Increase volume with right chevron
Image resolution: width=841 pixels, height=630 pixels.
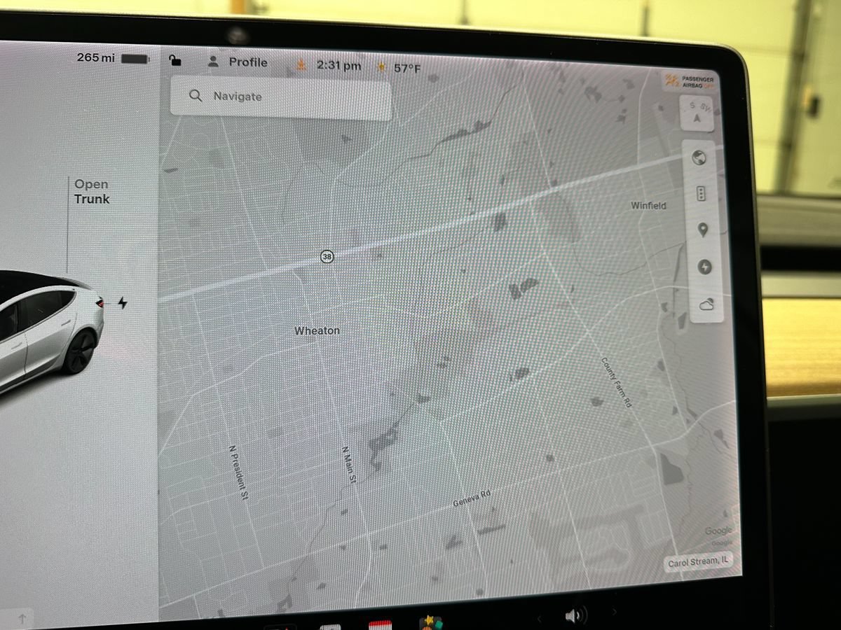click(x=614, y=612)
